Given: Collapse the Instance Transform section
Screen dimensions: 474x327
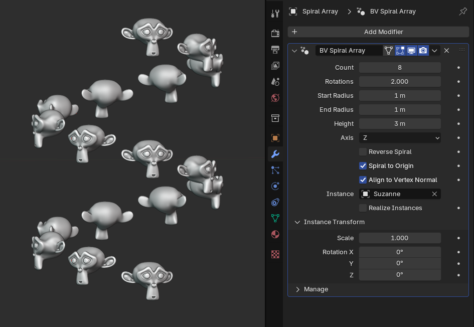Looking at the screenshot, I should click(x=297, y=222).
